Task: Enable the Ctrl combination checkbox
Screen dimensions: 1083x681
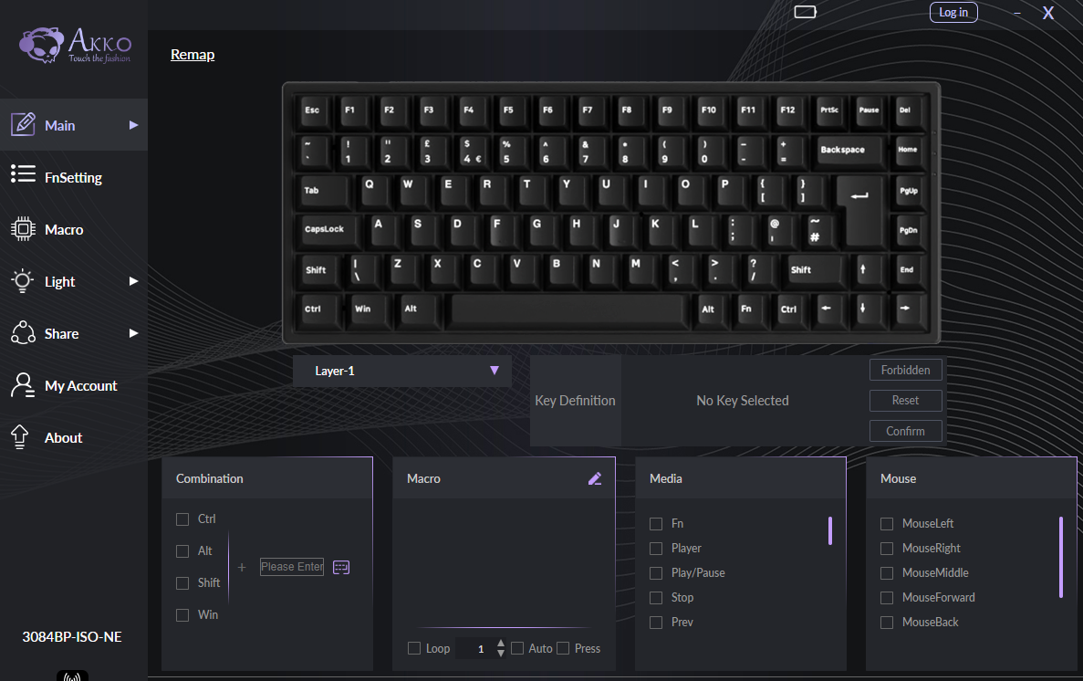Action: click(182, 519)
